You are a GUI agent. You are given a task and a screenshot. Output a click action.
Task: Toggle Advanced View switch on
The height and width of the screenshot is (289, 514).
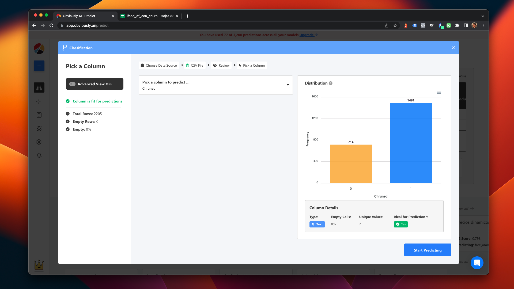tap(72, 84)
